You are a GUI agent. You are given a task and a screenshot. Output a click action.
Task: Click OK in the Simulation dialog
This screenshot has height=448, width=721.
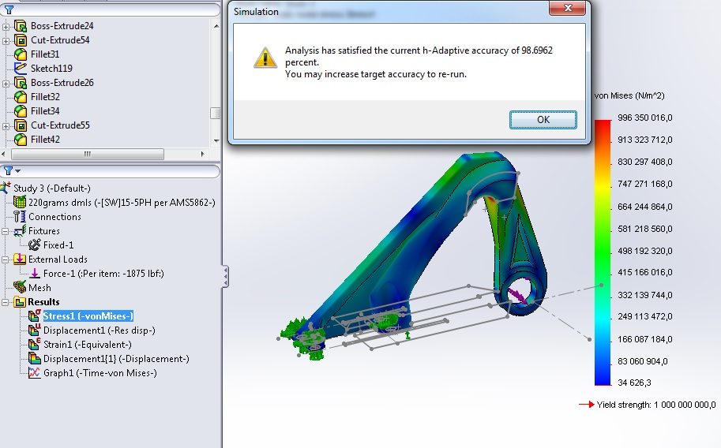(x=543, y=119)
